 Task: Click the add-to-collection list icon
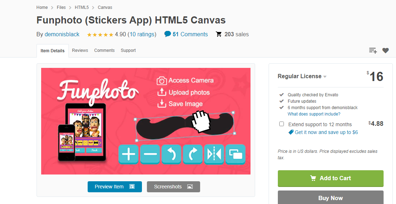click(373, 50)
